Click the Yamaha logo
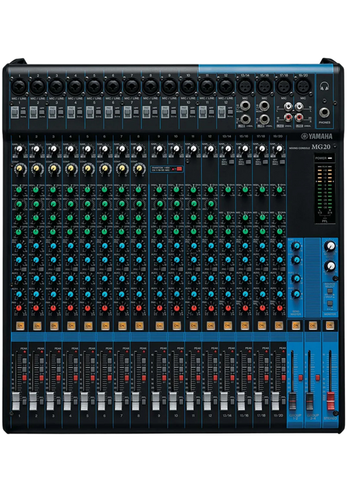This screenshot has height=494, width=347. click(x=316, y=137)
